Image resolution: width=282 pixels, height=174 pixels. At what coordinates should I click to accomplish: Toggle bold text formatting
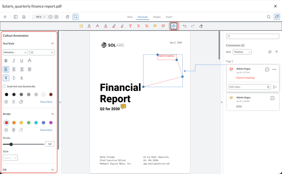pos(6,61)
